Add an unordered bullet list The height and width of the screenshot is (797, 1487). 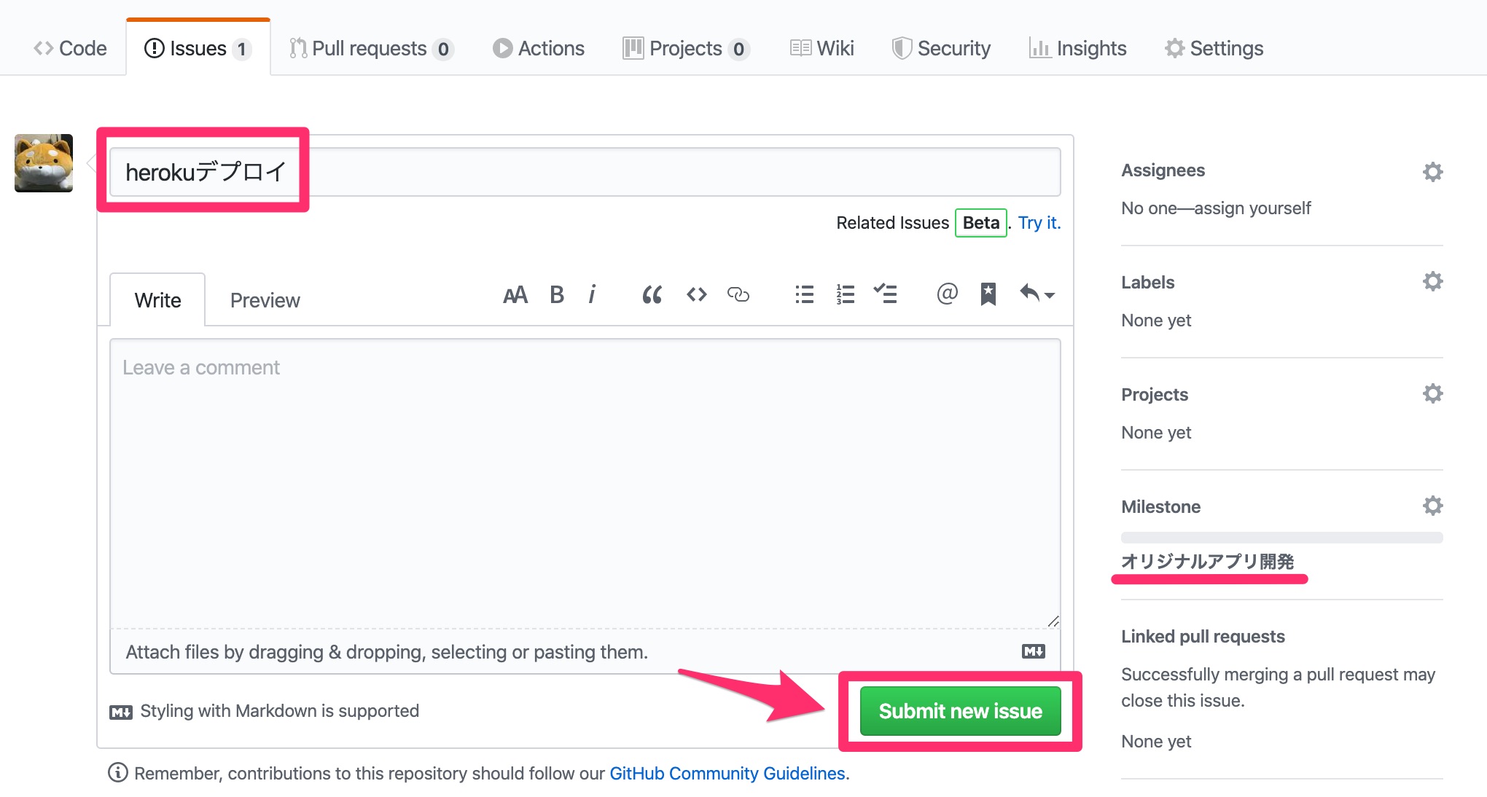803,294
